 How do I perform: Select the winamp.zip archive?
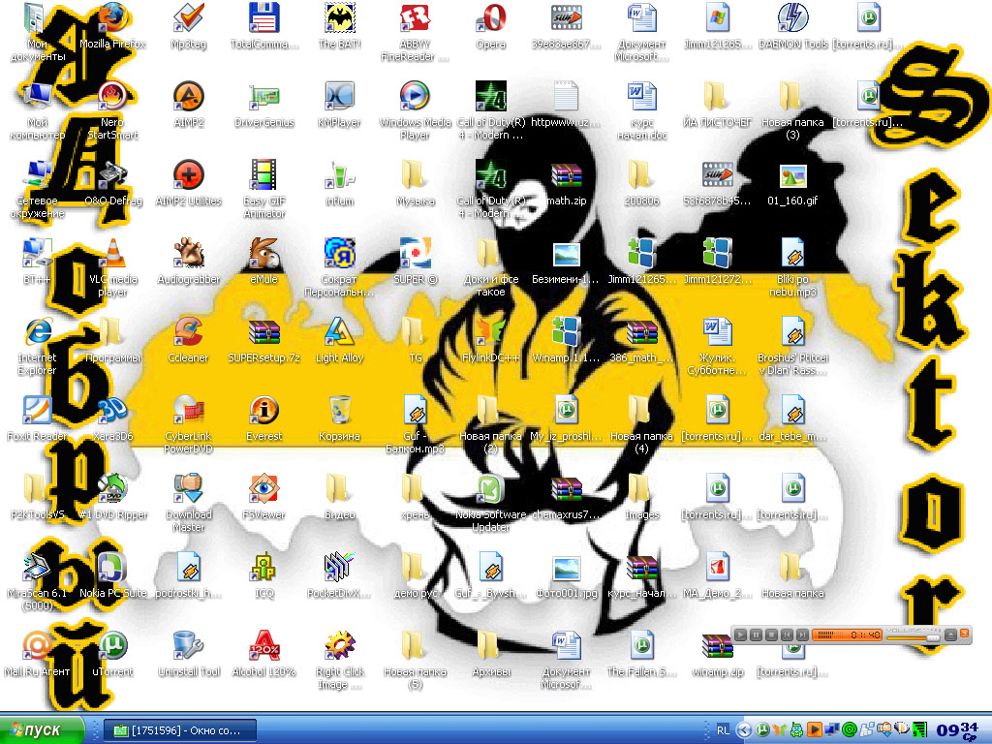(x=718, y=654)
